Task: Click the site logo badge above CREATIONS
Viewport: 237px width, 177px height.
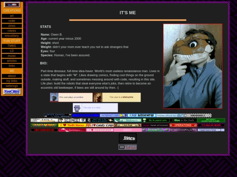Action: pos(12,5)
